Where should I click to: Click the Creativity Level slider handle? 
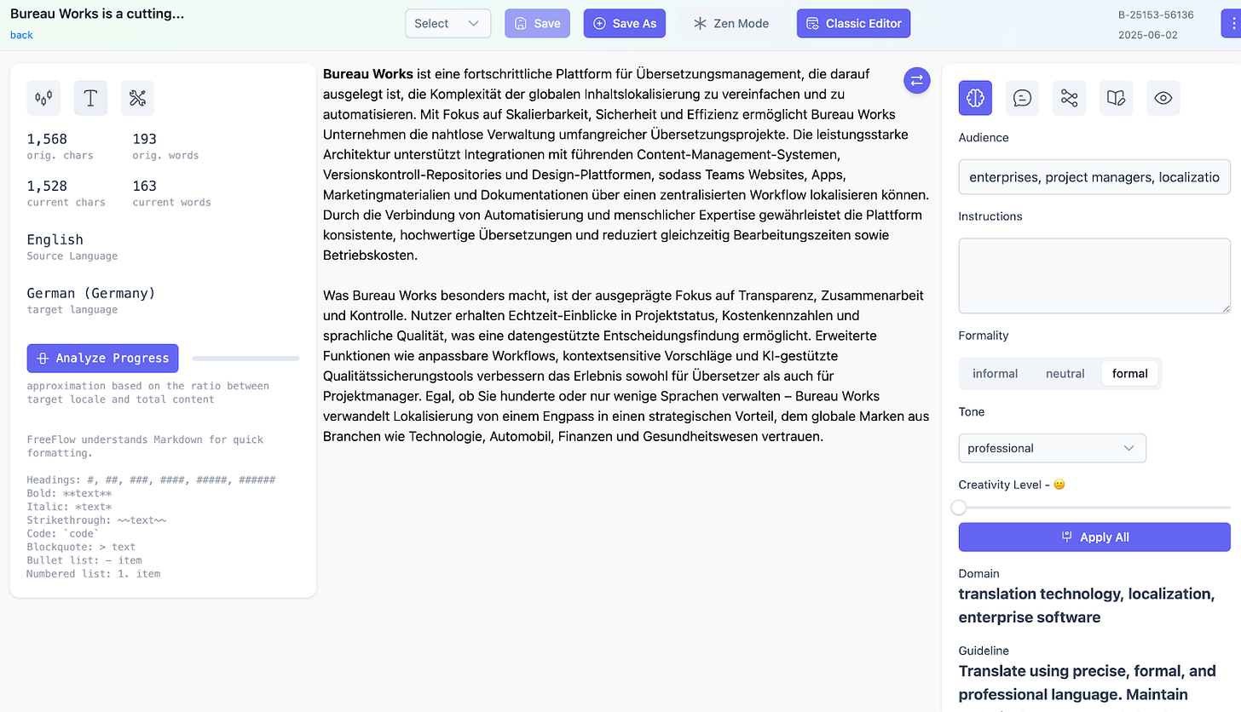[x=959, y=508]
